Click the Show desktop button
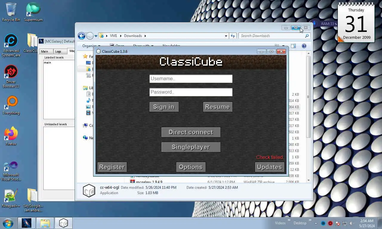The height and width of the screenshot is (229, 382). coord(380,223)
